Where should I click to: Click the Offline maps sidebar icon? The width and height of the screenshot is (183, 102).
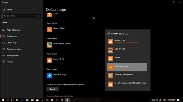3,43
